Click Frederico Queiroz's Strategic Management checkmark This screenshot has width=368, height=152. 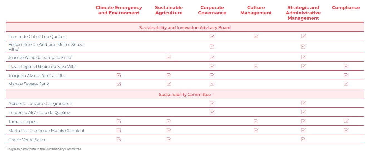click(303, 112)
